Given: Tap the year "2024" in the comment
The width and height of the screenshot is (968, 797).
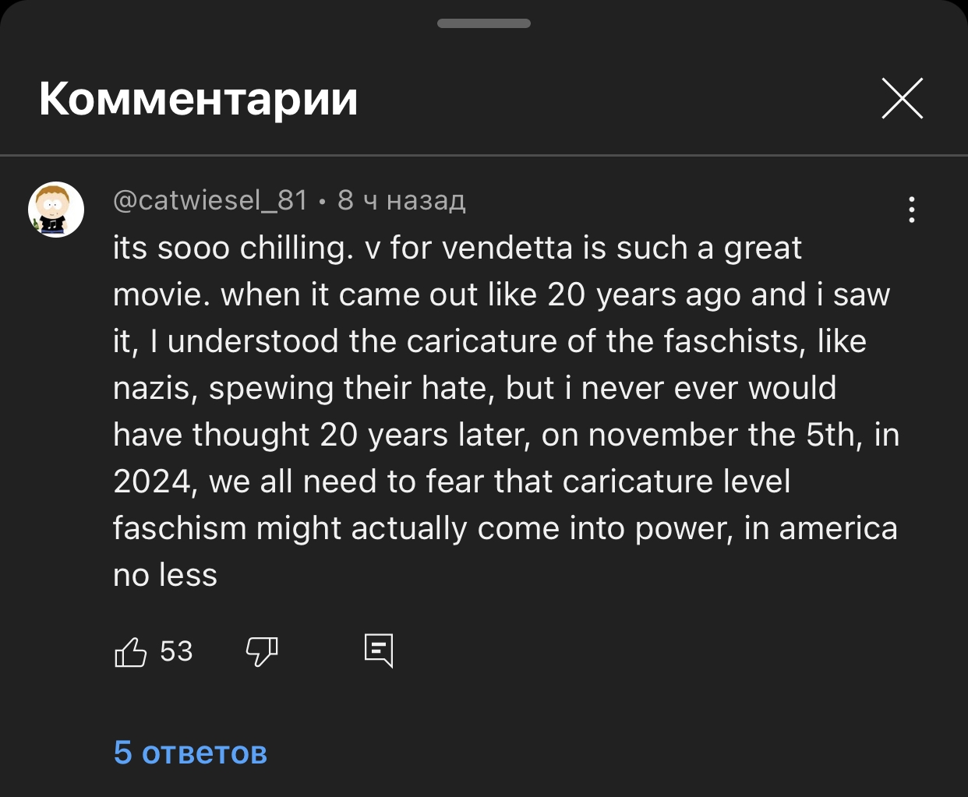Looking at the screenshot, I should coord(152,482).
